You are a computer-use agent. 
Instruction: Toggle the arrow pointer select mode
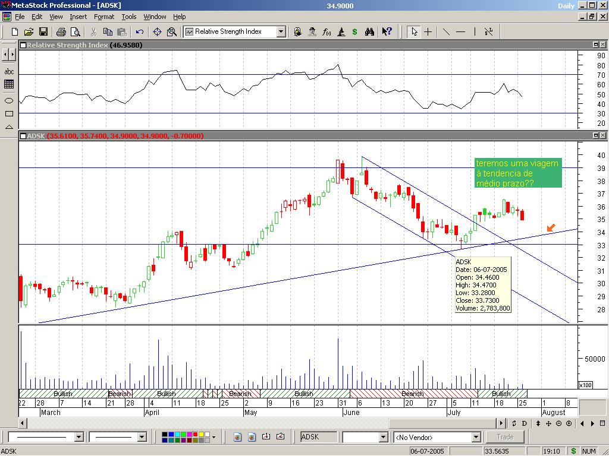415,31
